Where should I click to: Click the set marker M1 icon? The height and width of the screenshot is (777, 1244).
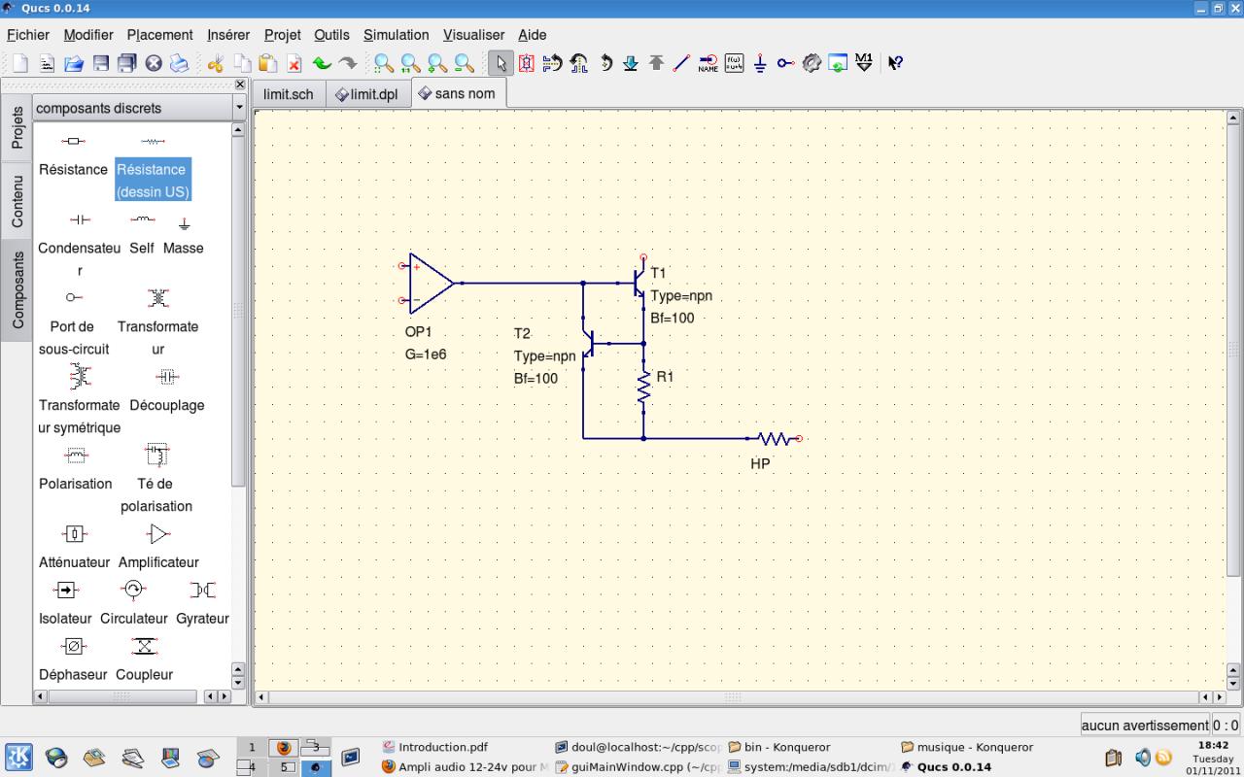[863, 63]
